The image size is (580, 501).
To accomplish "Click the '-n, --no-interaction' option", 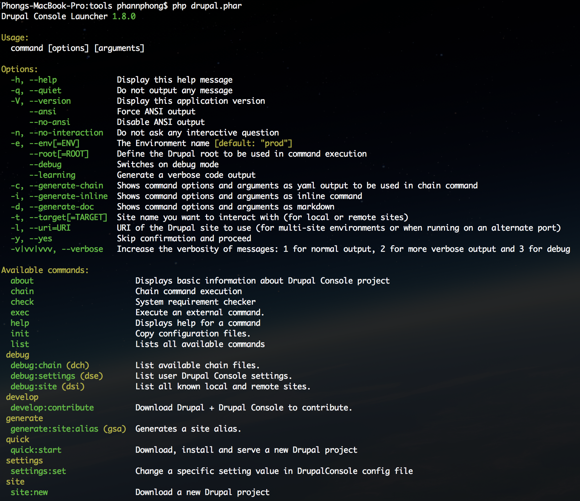I will [x=57, y=133].
